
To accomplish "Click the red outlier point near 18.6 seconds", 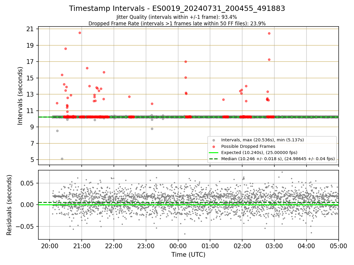I will tap(65, 49).
